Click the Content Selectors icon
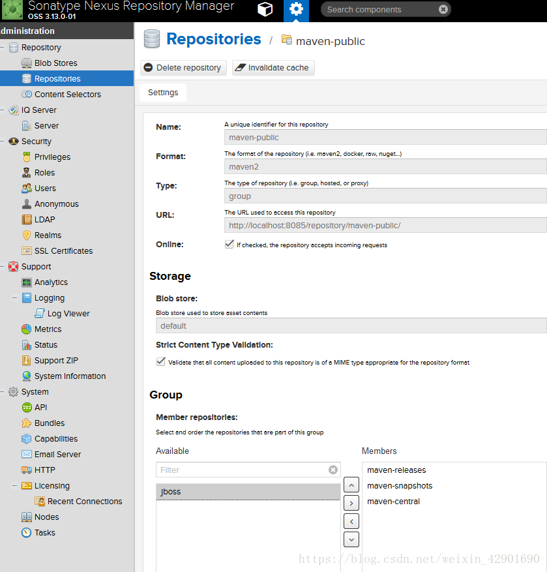 (x=27, y=94)
